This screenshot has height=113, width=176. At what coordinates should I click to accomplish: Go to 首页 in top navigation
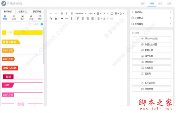pos(143,4)
